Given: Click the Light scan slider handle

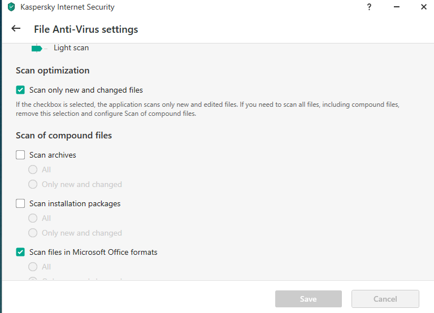Looking at the screenshot, I should click(37, 49).
